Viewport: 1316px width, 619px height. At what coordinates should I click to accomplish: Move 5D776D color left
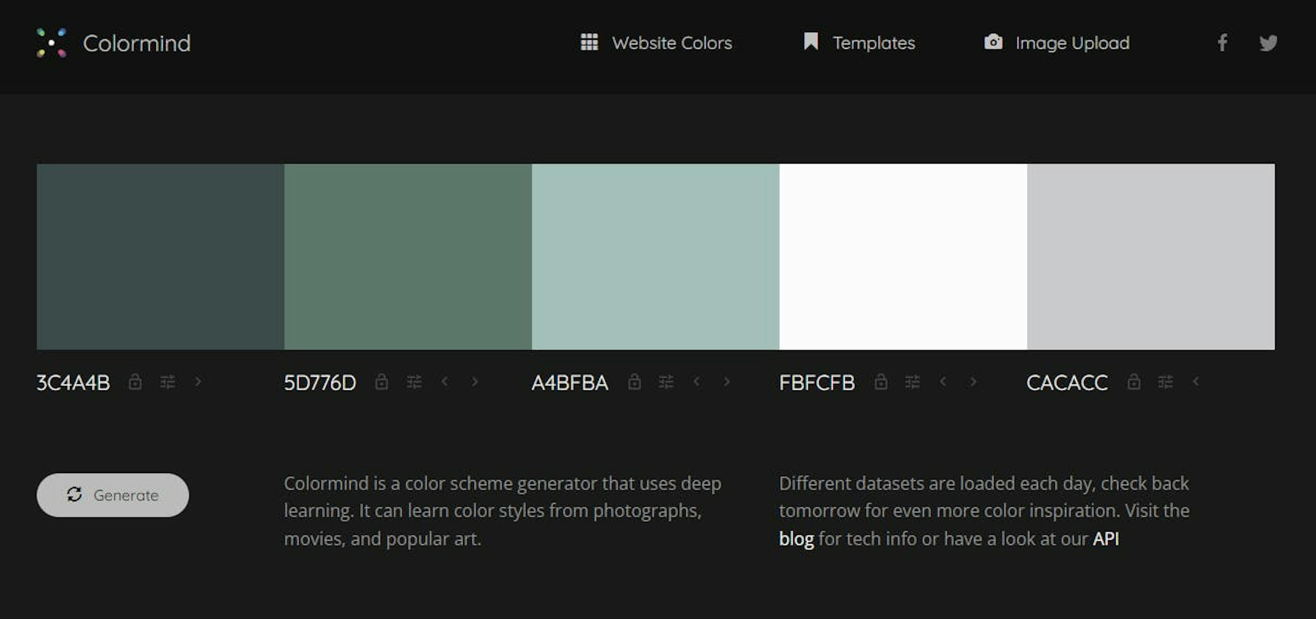(x=444, y=381)
